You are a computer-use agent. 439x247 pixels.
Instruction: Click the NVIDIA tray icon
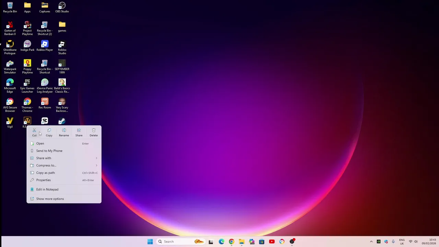click(x=379, y=242)
